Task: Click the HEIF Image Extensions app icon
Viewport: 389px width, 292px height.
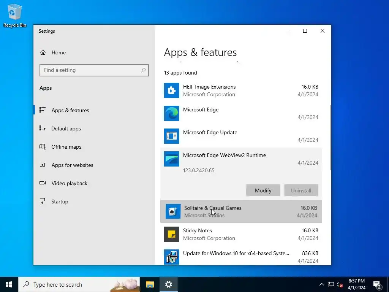Action: point(172,90)
